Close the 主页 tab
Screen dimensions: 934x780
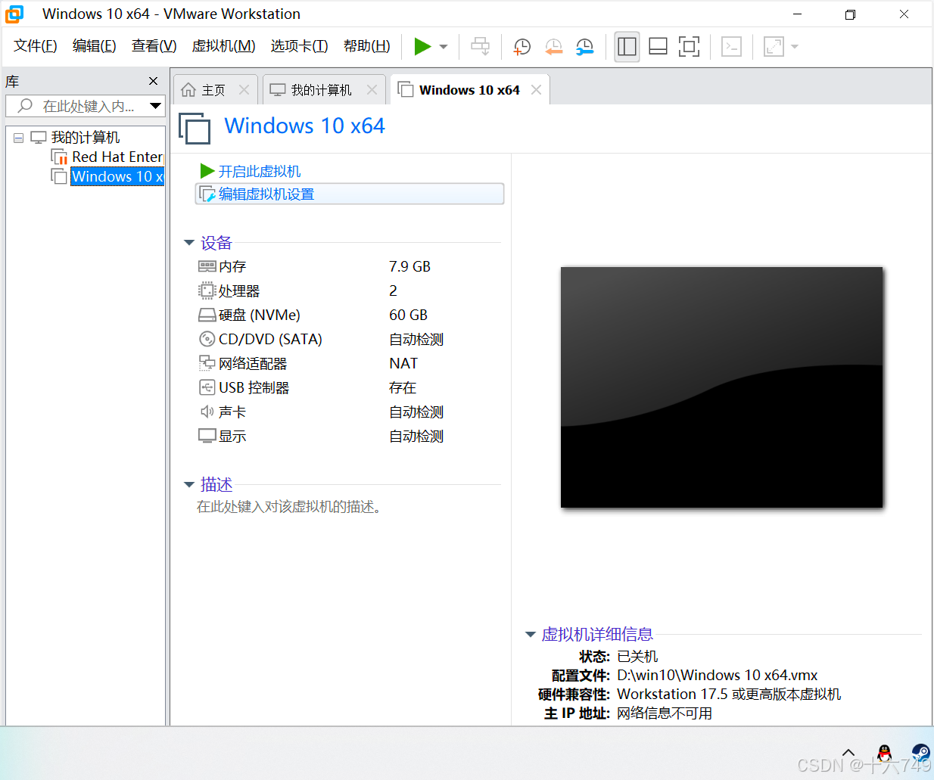coord(244,90)
